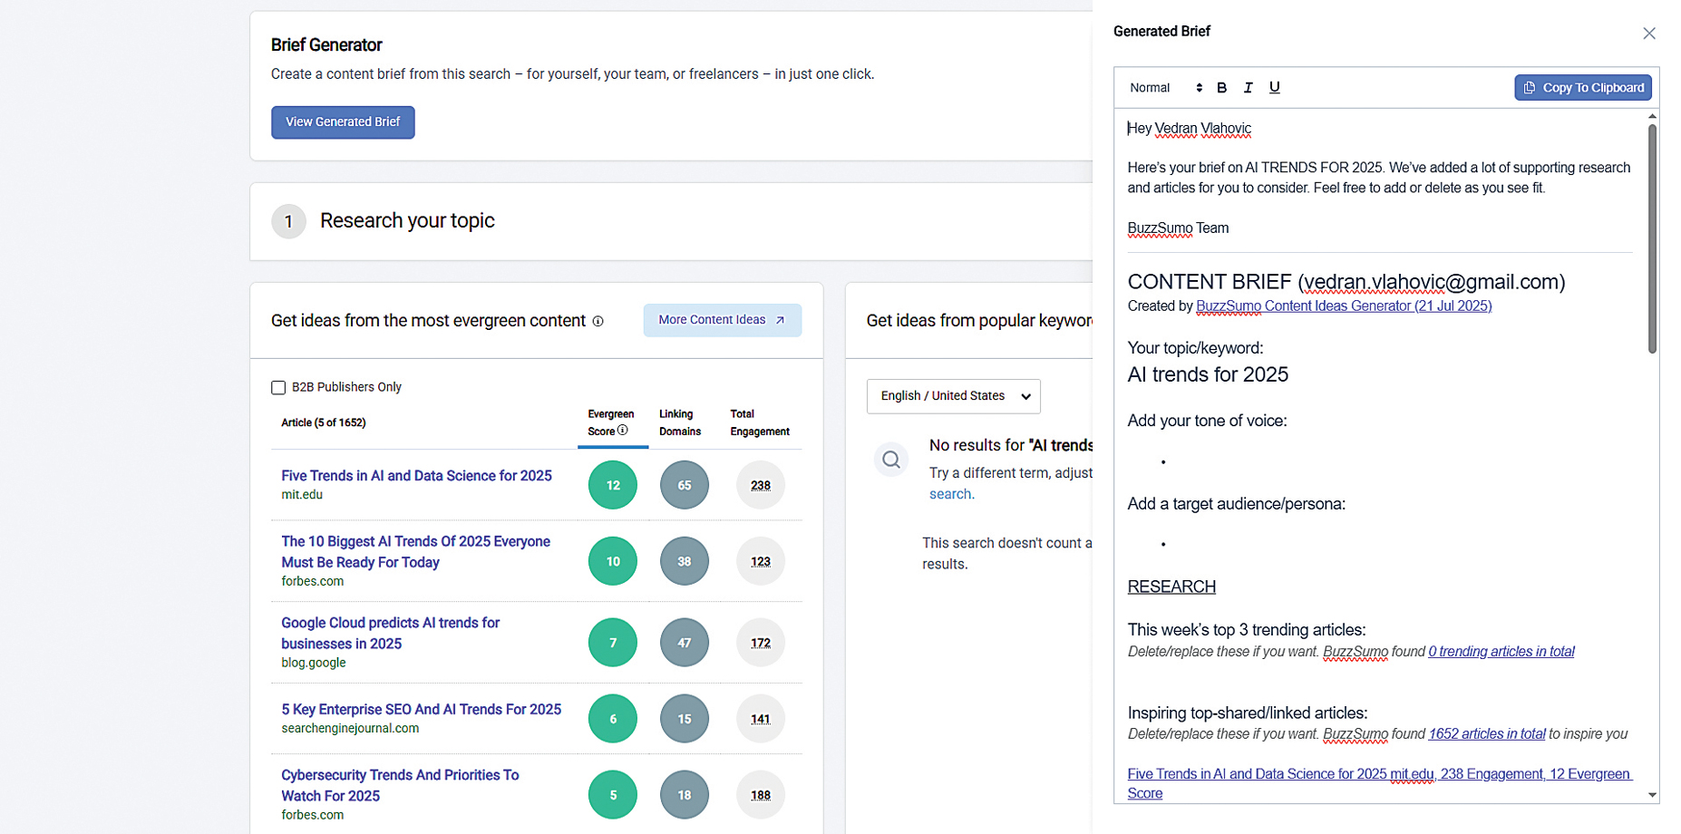Click total engagement 172 value

[x=761, y=643]
